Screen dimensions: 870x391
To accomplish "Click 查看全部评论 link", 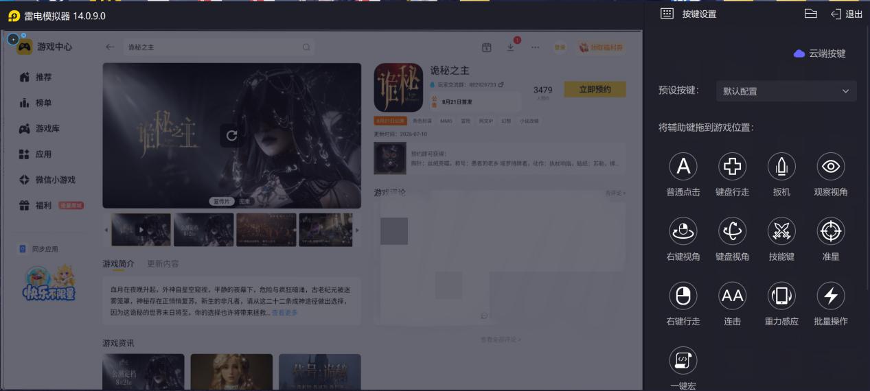I will (501, 339).
